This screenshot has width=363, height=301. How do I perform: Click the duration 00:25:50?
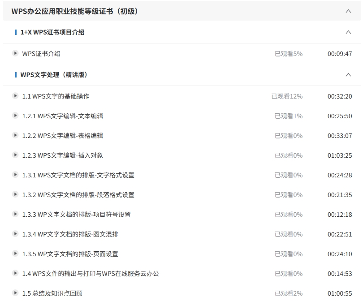(340, 116)
